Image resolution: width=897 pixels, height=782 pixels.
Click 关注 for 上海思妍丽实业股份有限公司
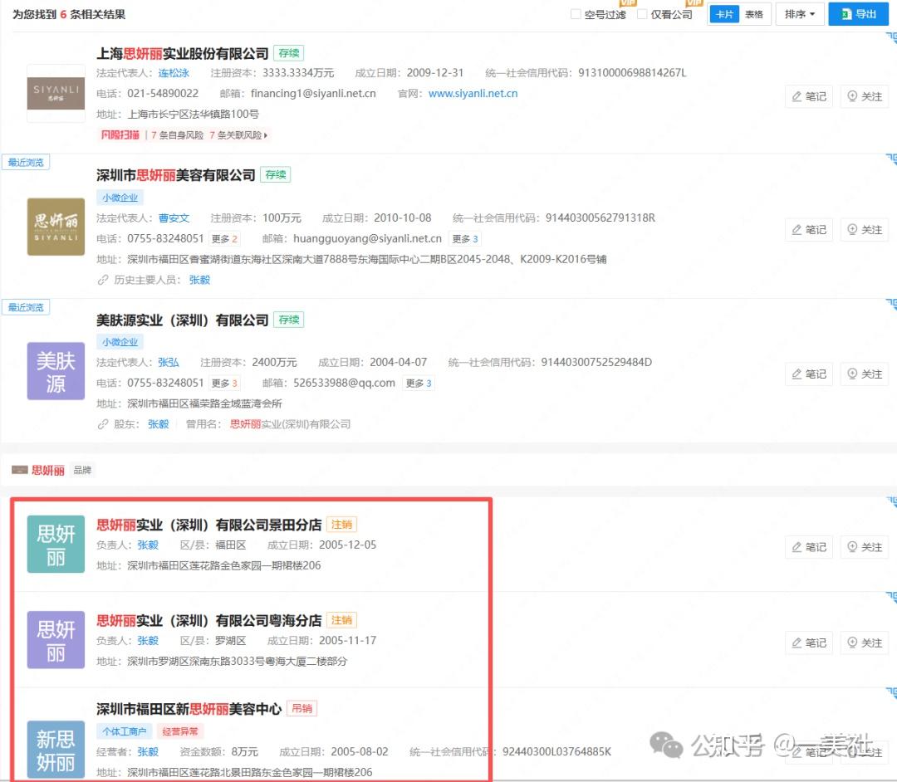pyautogui.click(x=865, y=96)
